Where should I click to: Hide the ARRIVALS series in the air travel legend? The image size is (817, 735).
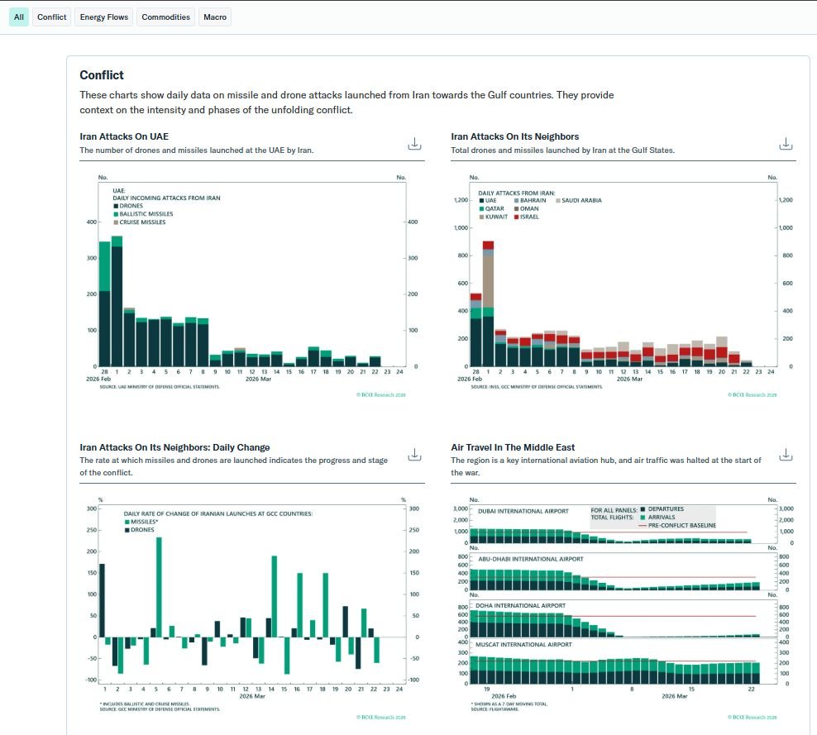[x=660, y=518]
